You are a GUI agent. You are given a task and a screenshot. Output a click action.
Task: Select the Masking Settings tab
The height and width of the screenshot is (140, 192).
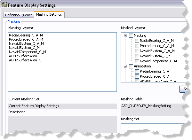pos(49,15)
